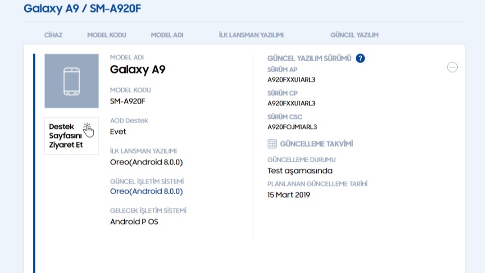Image resolution: width=485 pixels, height=273 pixels.
Task: Click the update calendar grid icon
Action: pos(272,144)
